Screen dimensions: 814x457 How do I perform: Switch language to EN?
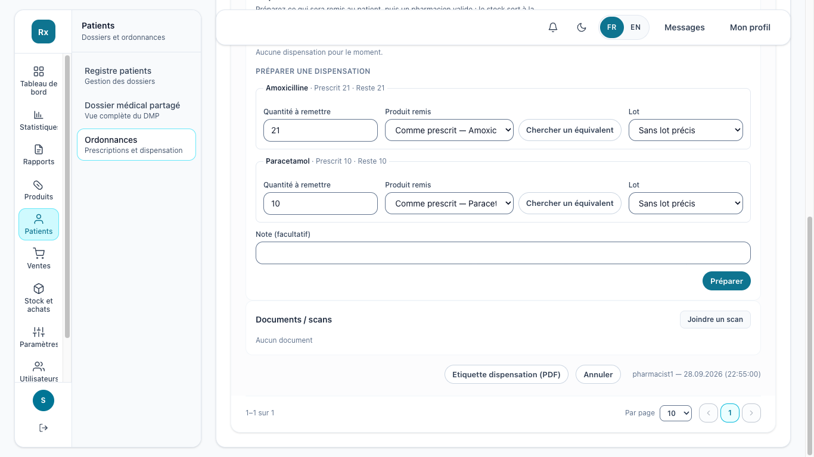pyautogui.click(x=636, y=27)
